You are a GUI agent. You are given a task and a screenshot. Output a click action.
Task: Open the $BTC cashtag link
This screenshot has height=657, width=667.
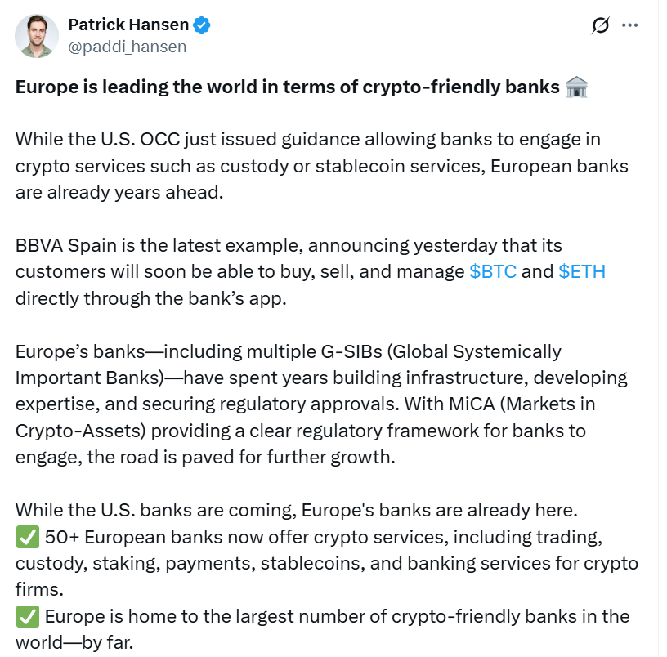click(493, 272)
